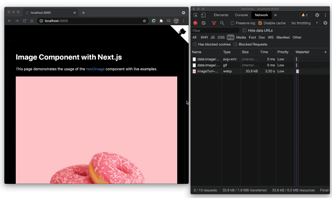Open the Chrome profile avatar
This screenshot has height=198, width=332.
[176, 21]
